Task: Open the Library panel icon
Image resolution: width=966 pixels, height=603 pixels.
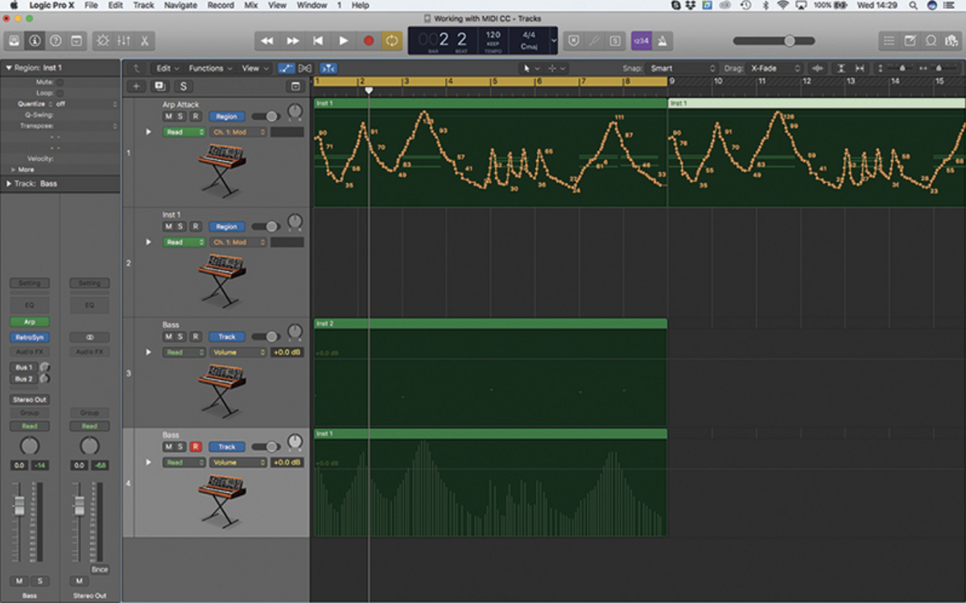Action: pyautogui.click(x=14, y=40)
